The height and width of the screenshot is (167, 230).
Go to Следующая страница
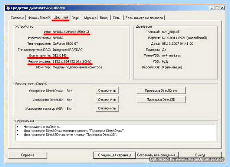(115, 155)
